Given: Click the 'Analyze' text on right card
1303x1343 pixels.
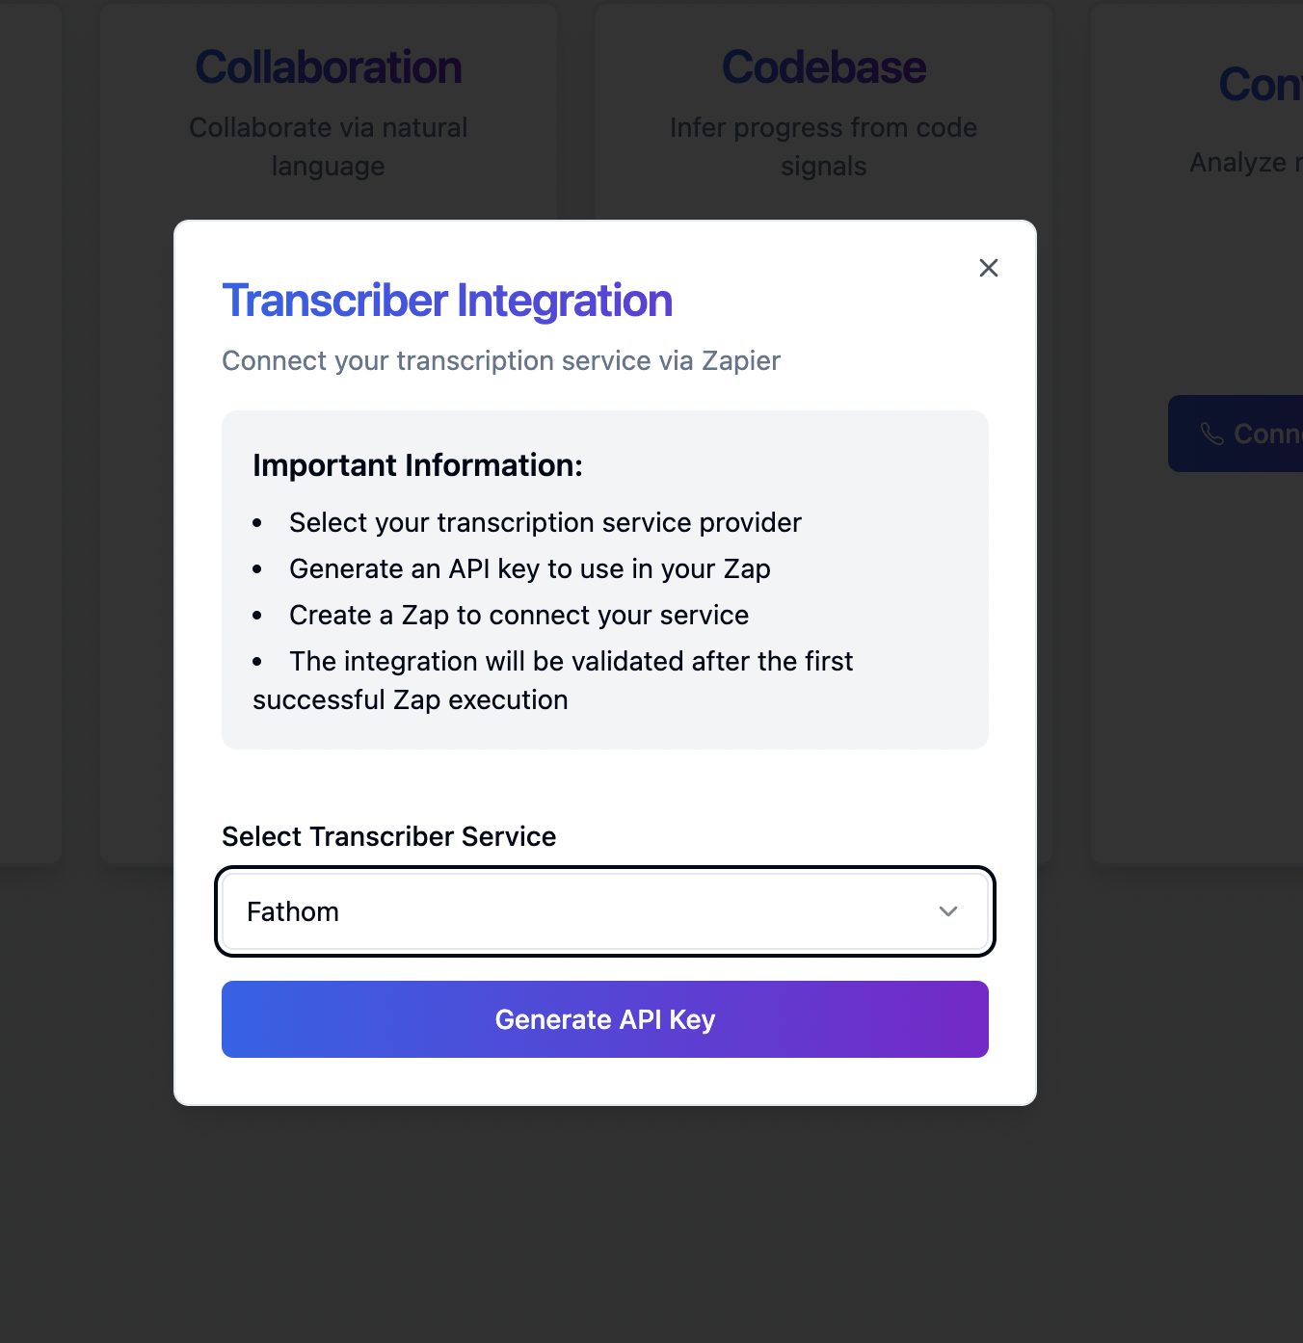Looking at the screenshot, I should click(x=1238, y=162).
